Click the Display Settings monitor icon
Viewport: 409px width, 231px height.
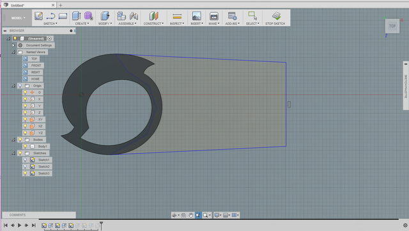(217, 215)
